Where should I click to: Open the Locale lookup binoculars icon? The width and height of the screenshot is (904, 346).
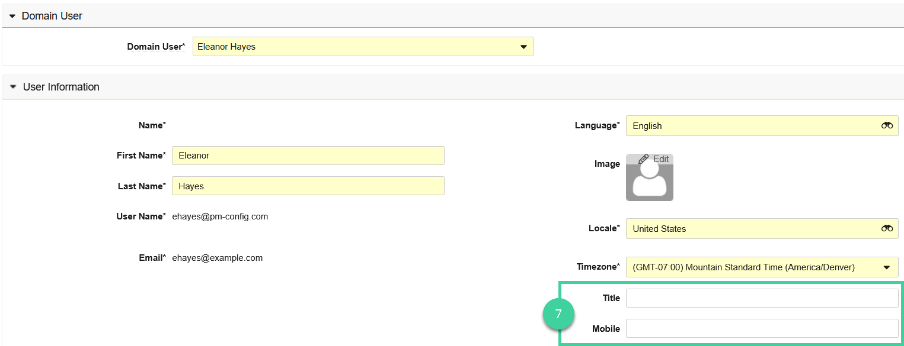click(887, 228)
